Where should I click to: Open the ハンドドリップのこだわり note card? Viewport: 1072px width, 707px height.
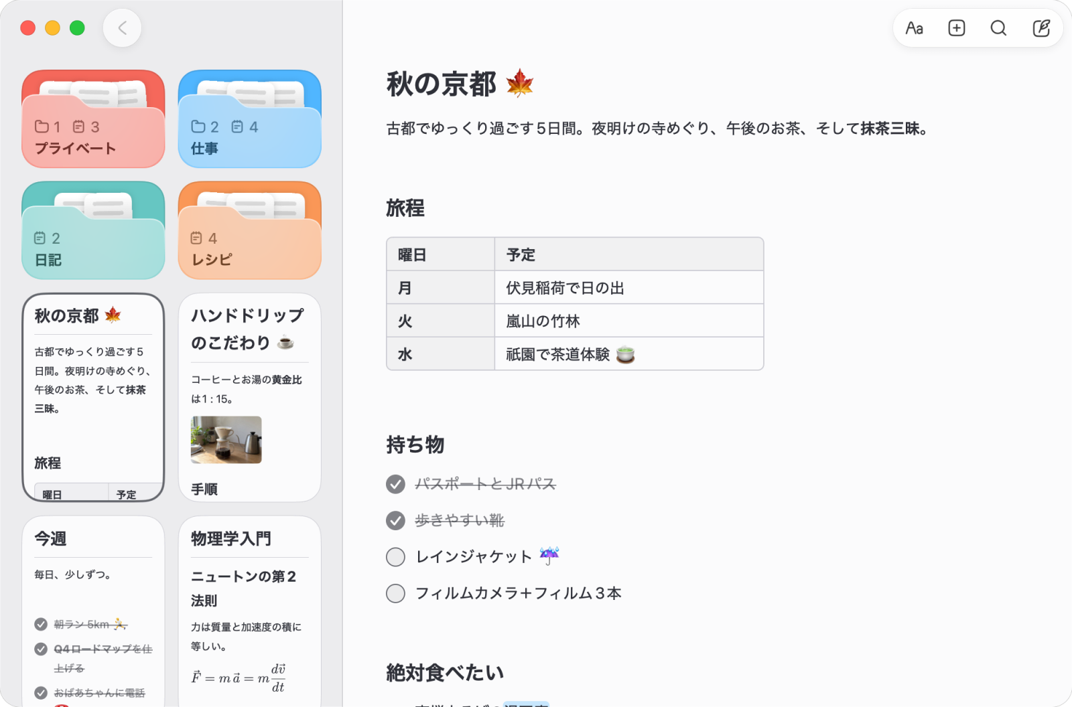250,398
